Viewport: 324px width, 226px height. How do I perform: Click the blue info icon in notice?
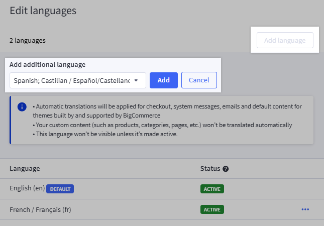click(x=22, y=107)
